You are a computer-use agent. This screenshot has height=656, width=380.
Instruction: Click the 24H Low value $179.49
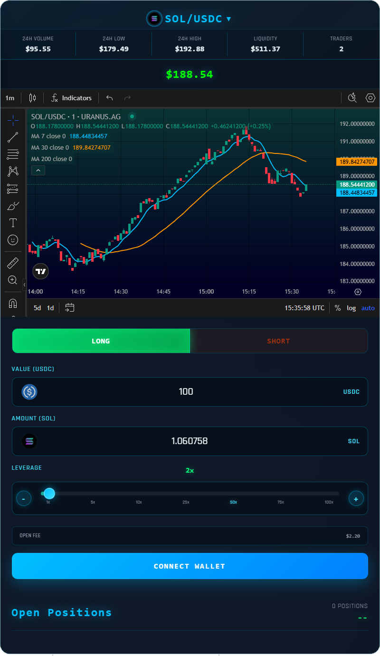[x=114, y=49]
